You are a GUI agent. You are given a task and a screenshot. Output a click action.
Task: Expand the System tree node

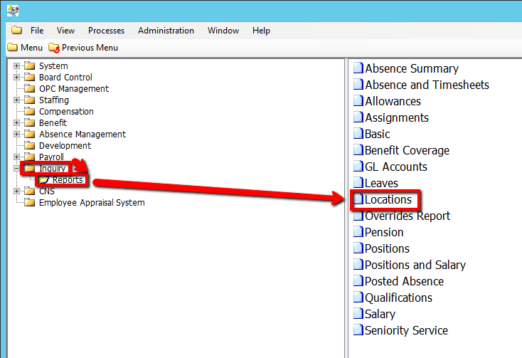(16, 66)
